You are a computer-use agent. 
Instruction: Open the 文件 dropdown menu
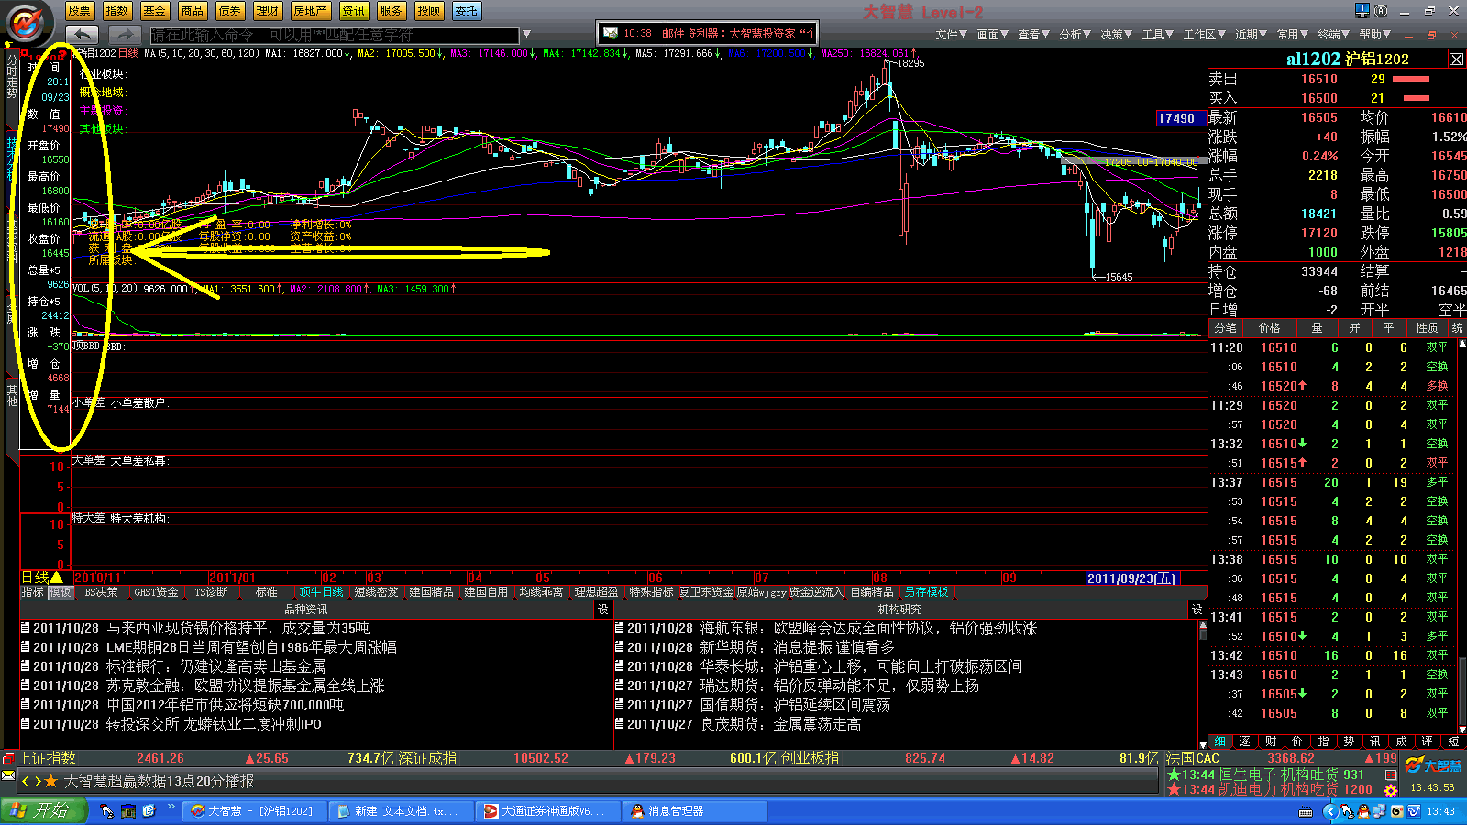click(x=951, y=35)
